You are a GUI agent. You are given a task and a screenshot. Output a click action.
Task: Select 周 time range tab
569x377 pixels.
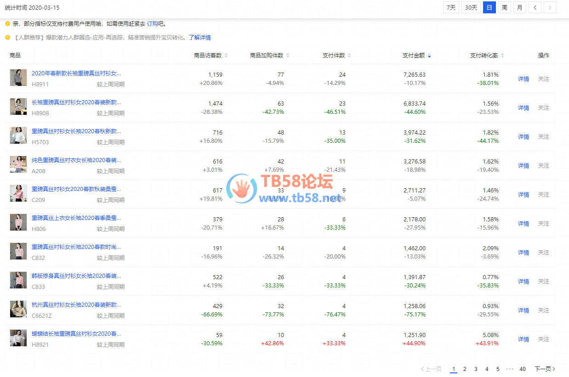505,7
